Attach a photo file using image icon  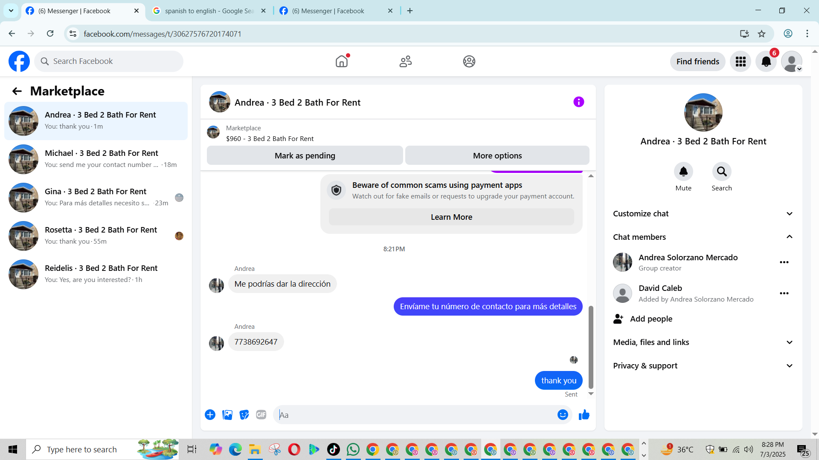[227, 415]
